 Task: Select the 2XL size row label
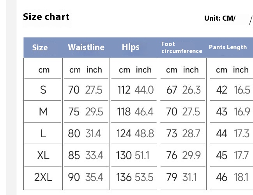pos(43,177)
